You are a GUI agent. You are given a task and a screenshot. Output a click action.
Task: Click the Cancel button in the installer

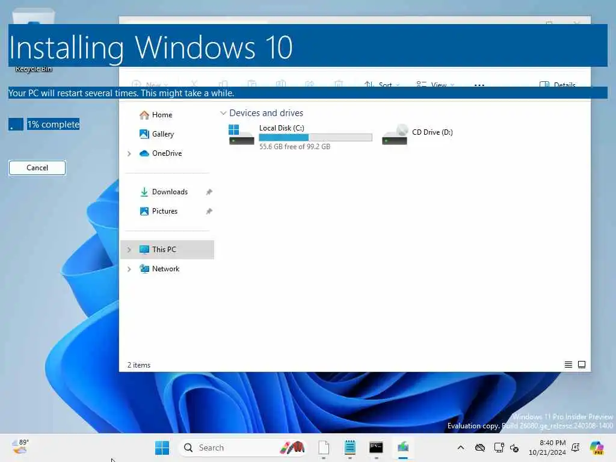pos(37,168)
